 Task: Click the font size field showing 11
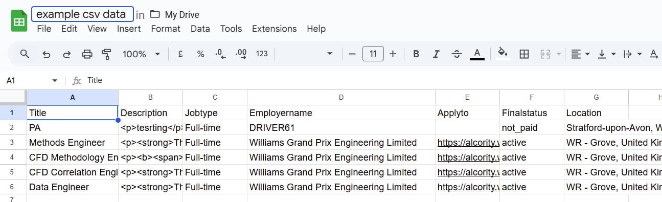click(373, 54)
